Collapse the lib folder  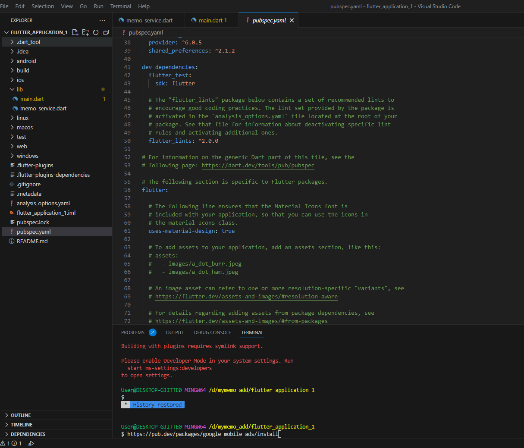pyautogui.click(x=12, y=89)
